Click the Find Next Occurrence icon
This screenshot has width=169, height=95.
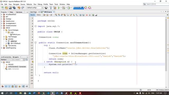coord(62,15)
